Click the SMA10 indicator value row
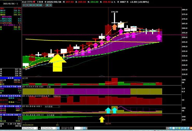The image size is (192, 131). [x=11, y=11]
